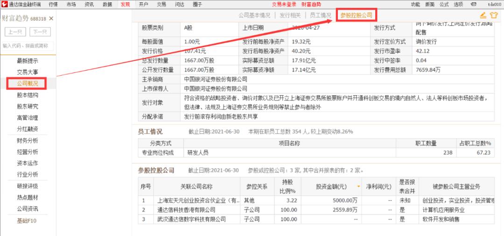Close the 财富趋势 688318 panel
Viewport: 504px width, 236px height.
click(51, 19)
